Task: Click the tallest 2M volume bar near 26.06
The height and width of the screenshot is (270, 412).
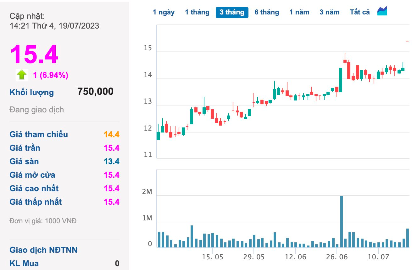Action: 341,222
